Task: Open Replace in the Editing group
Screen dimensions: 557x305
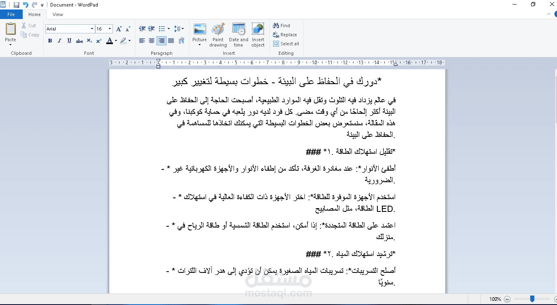Action: point(285,35)
